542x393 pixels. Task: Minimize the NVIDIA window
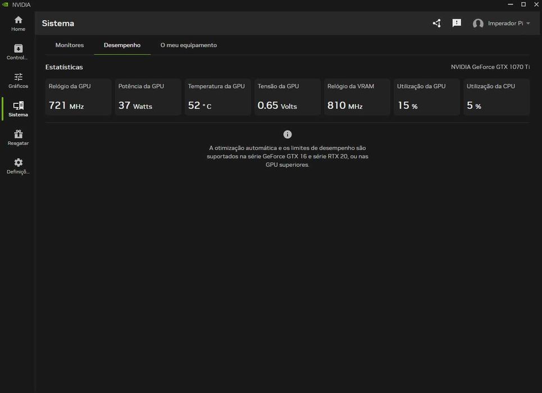[x=510, y=4]
